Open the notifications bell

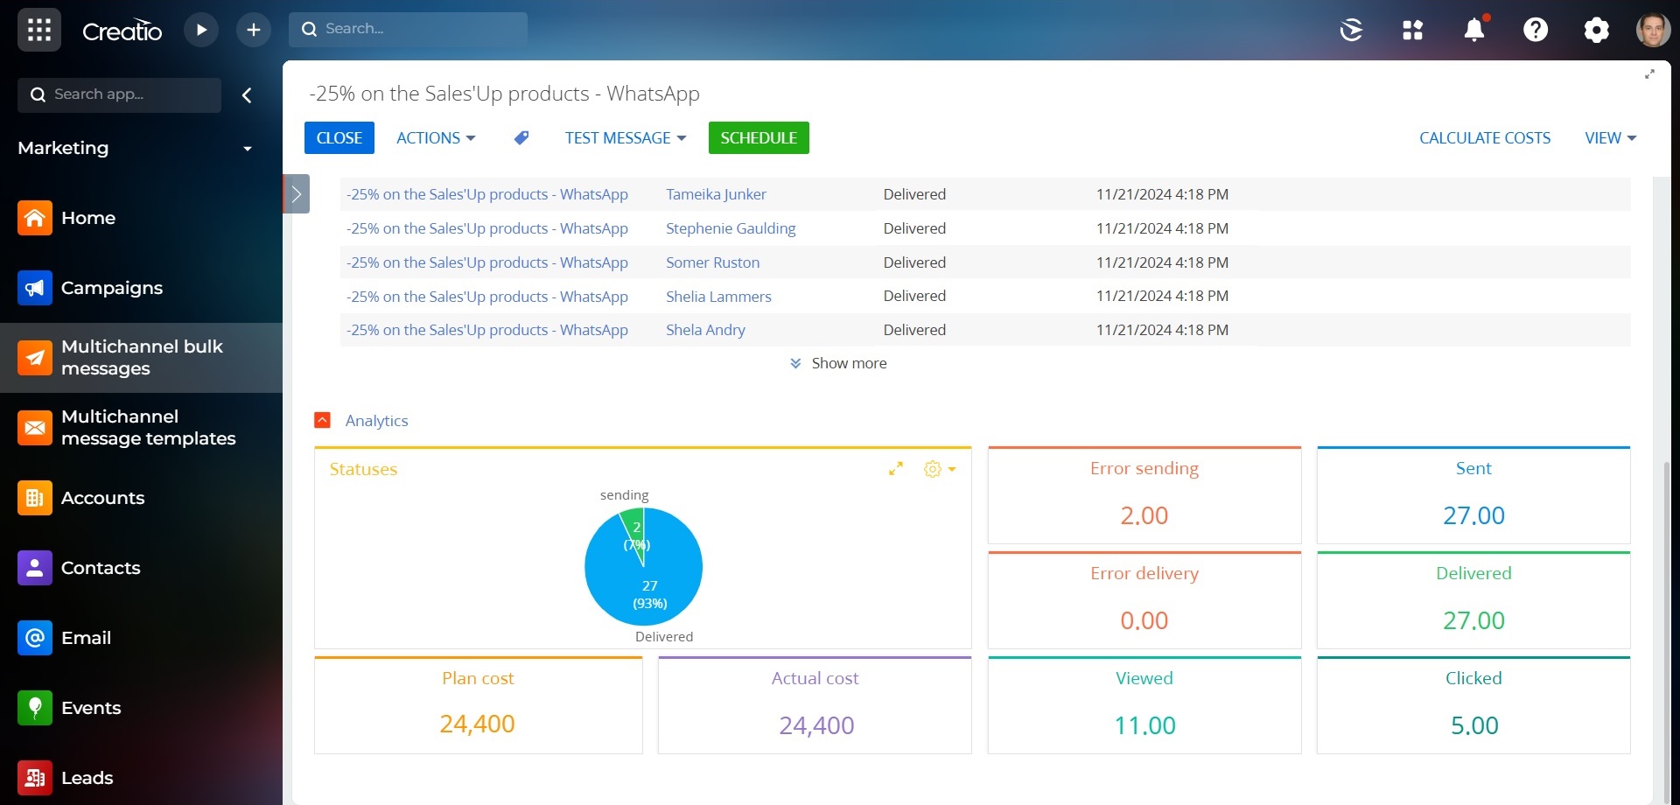click(1474, 30)
